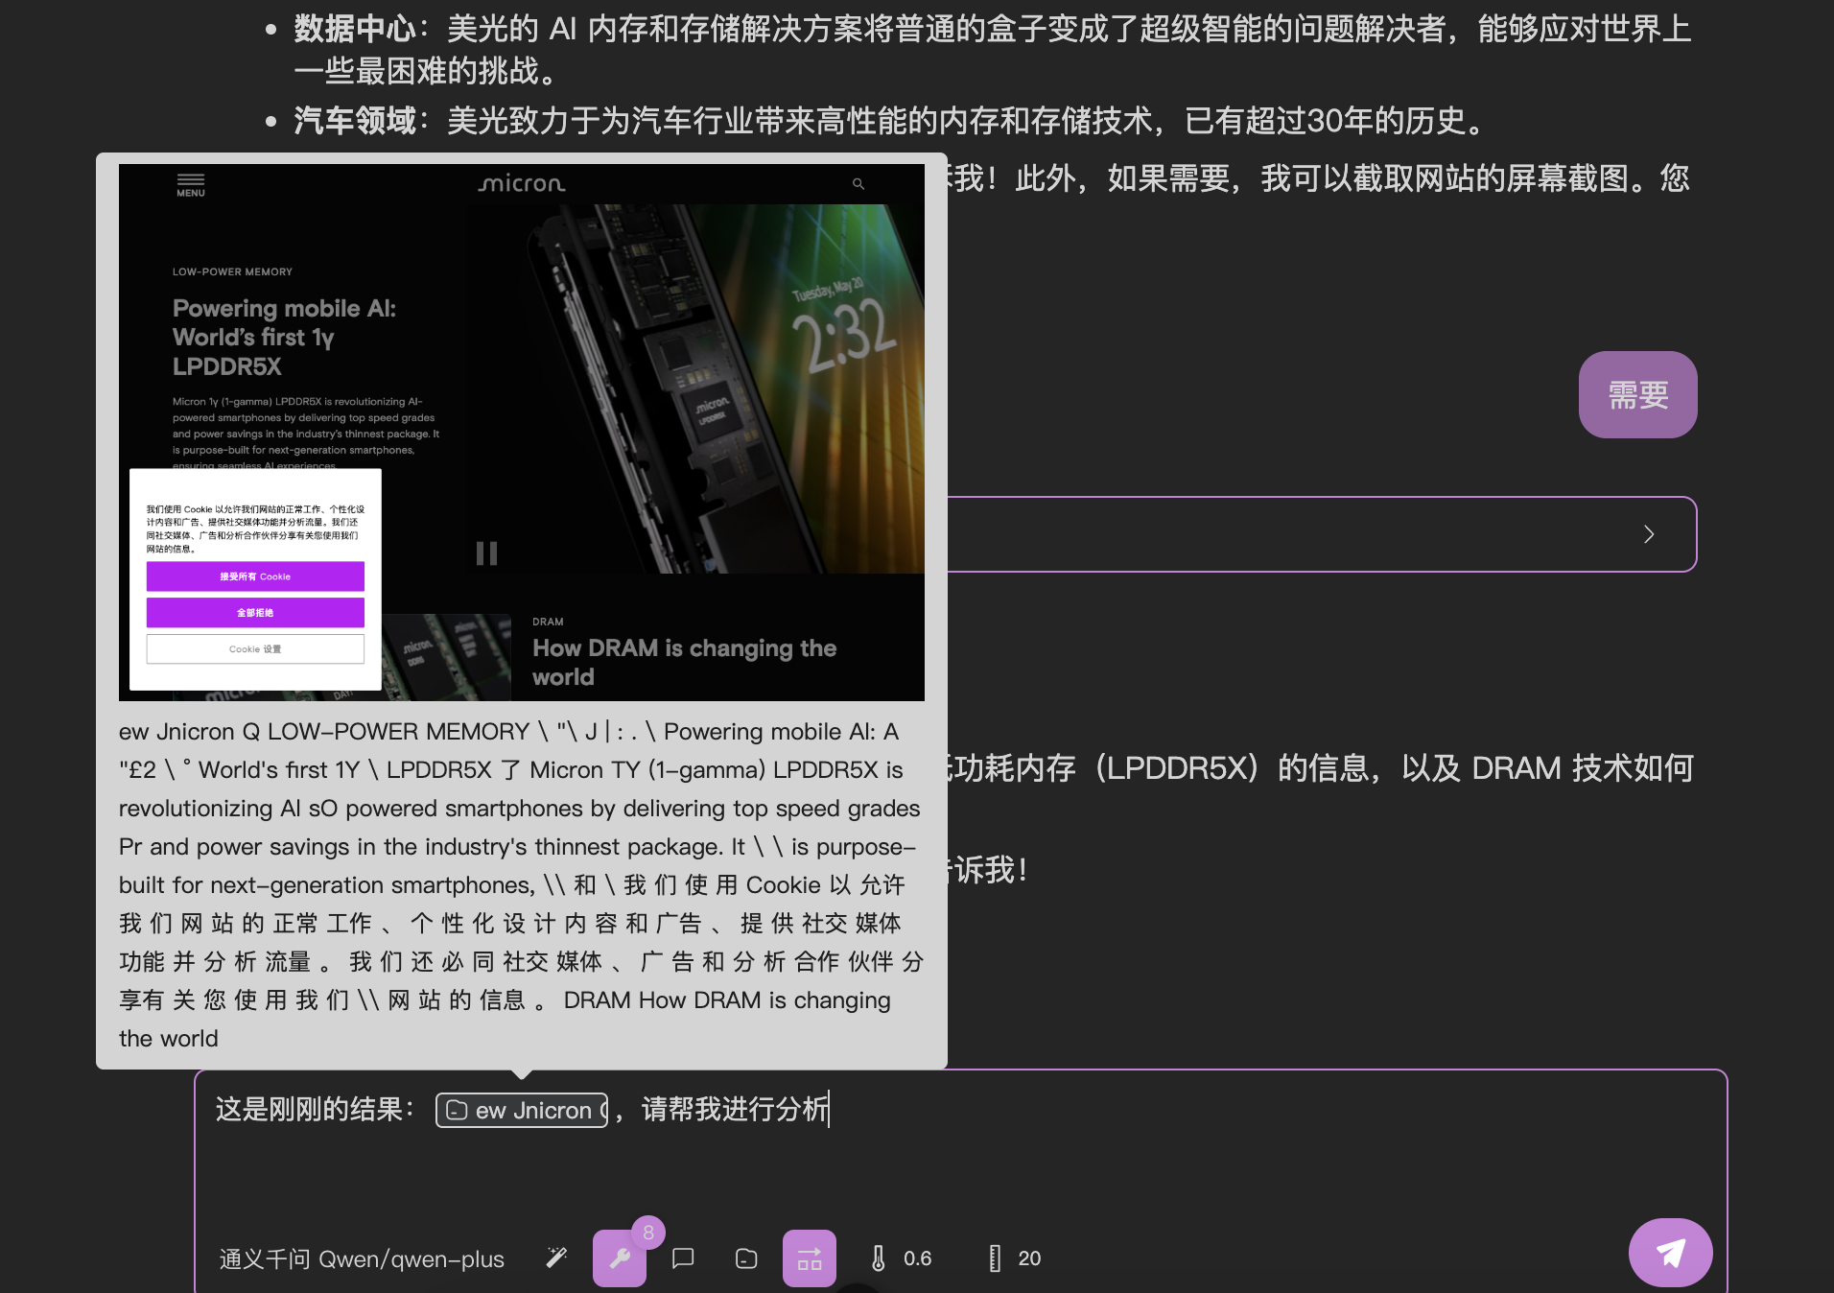Click the search magnifier in Micron preview
This screenshot has width=1834, height=1293.
(858, 184)
